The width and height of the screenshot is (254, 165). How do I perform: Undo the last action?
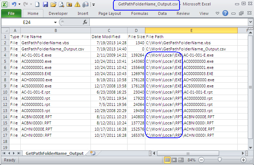[14, 4]
